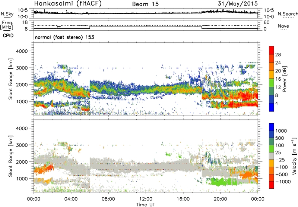Click the 04:00 time axis tick label
The image size is (298, 207).
[71, 199]
